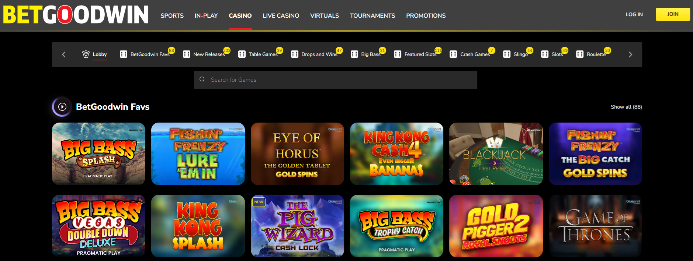Open the Slingo category
Viewport: 693px width, 261px height.
click(x=520, y=54)
